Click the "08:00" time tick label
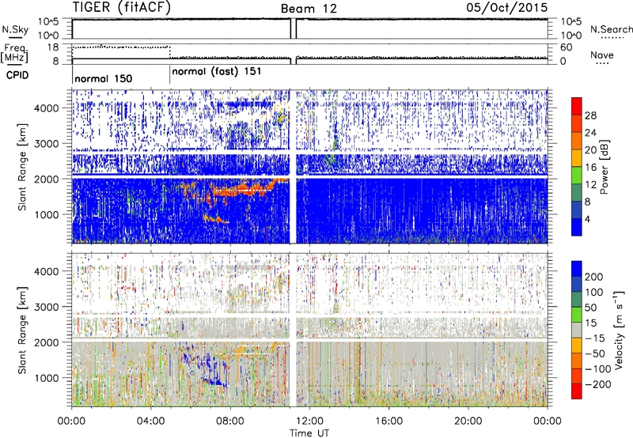 [230, 421]
